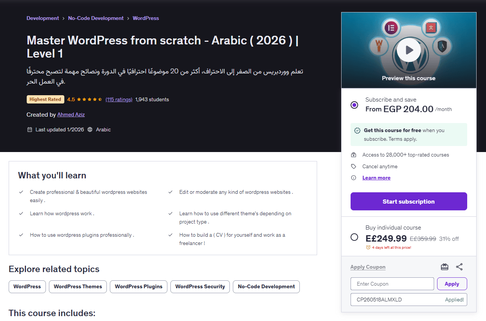The height and width of the screenshot is (321, 486).
Task: Open the WordPress breadcrumb link
Action: (146, 18)
